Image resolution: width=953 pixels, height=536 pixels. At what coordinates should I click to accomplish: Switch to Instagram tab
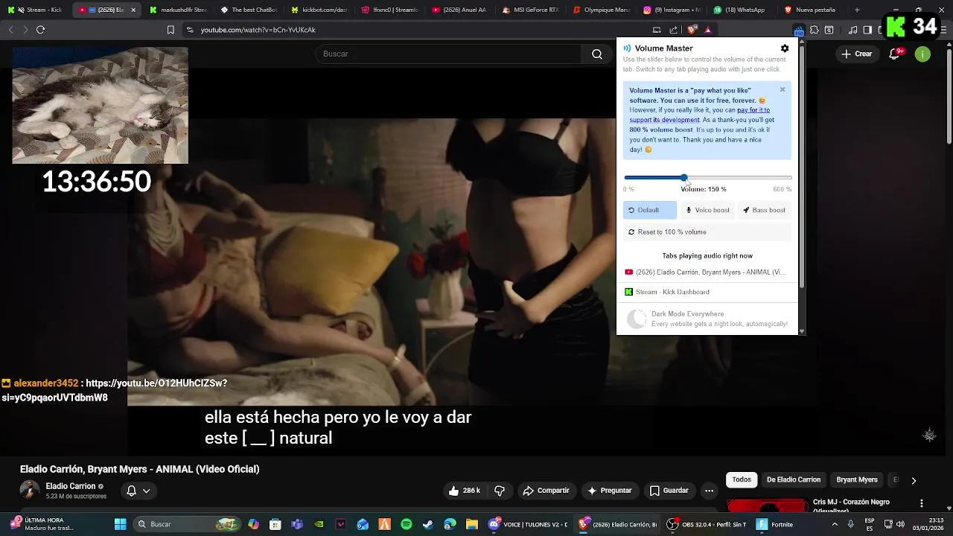click(673, 10)
